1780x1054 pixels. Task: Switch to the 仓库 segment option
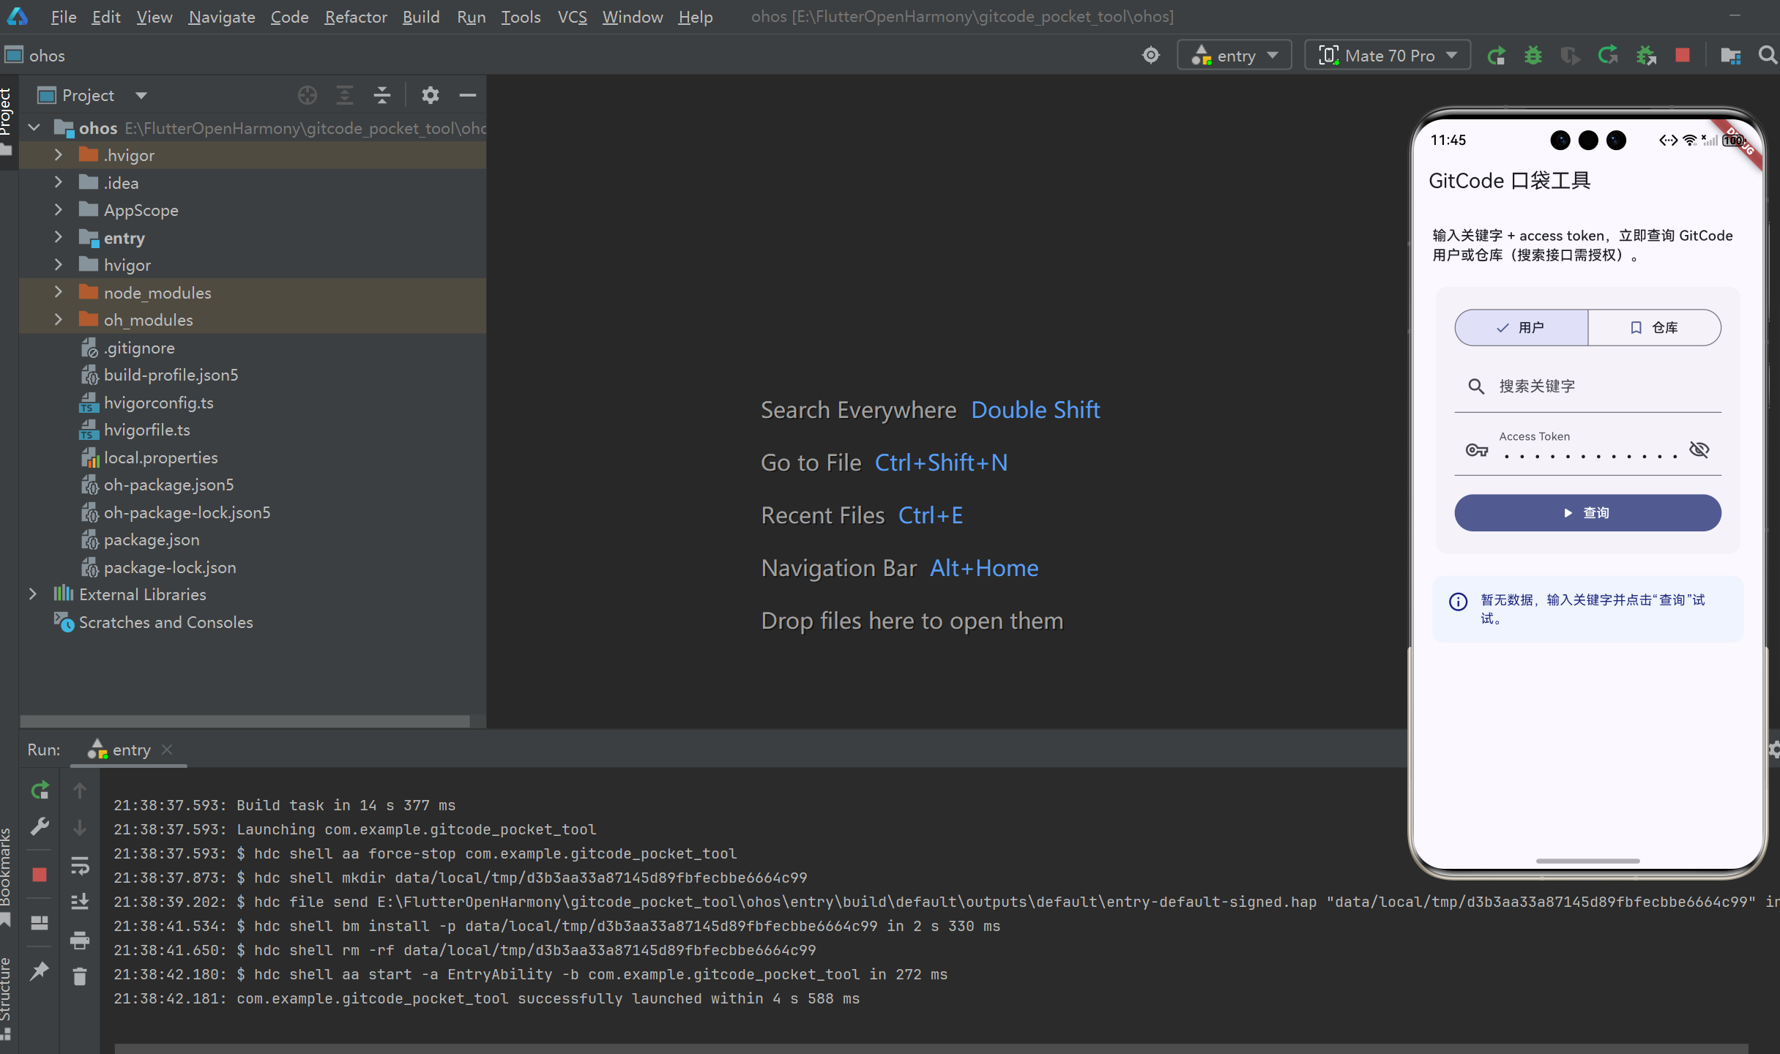pos(1654,328)
